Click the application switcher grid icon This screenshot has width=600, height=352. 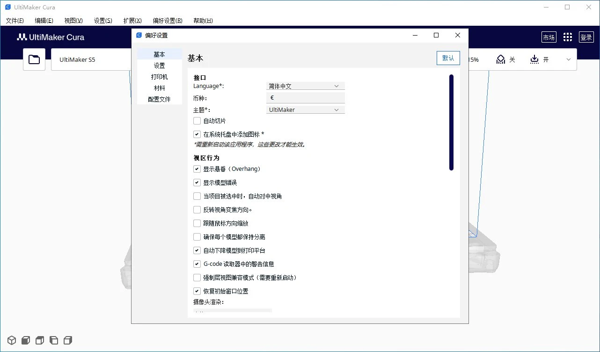[568, 37]
